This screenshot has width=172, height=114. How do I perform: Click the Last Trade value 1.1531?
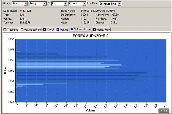27,11
